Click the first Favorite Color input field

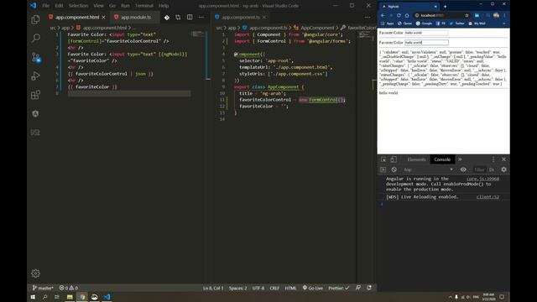point(426,33)
